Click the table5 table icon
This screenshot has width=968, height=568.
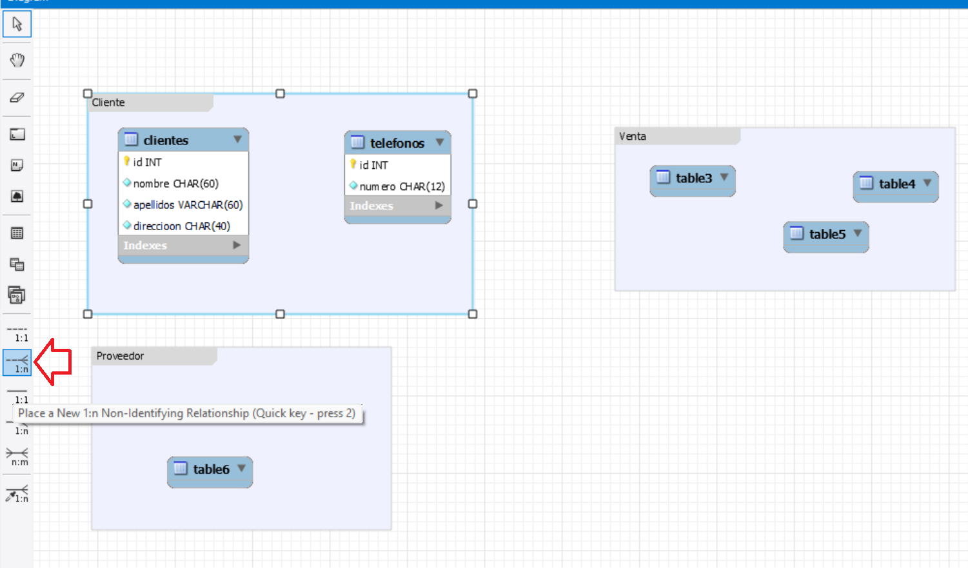click(796, 233)
